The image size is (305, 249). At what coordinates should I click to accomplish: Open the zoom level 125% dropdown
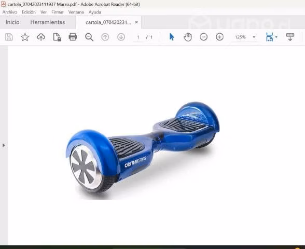pyautogui.click(x=245, y=37)
